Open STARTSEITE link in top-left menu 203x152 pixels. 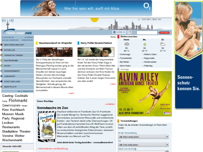pos(8,37)
